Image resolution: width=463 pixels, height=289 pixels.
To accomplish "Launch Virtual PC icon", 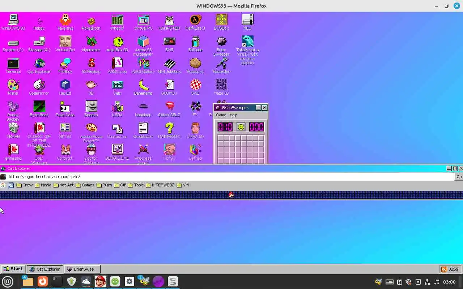I will coord(143,22).
